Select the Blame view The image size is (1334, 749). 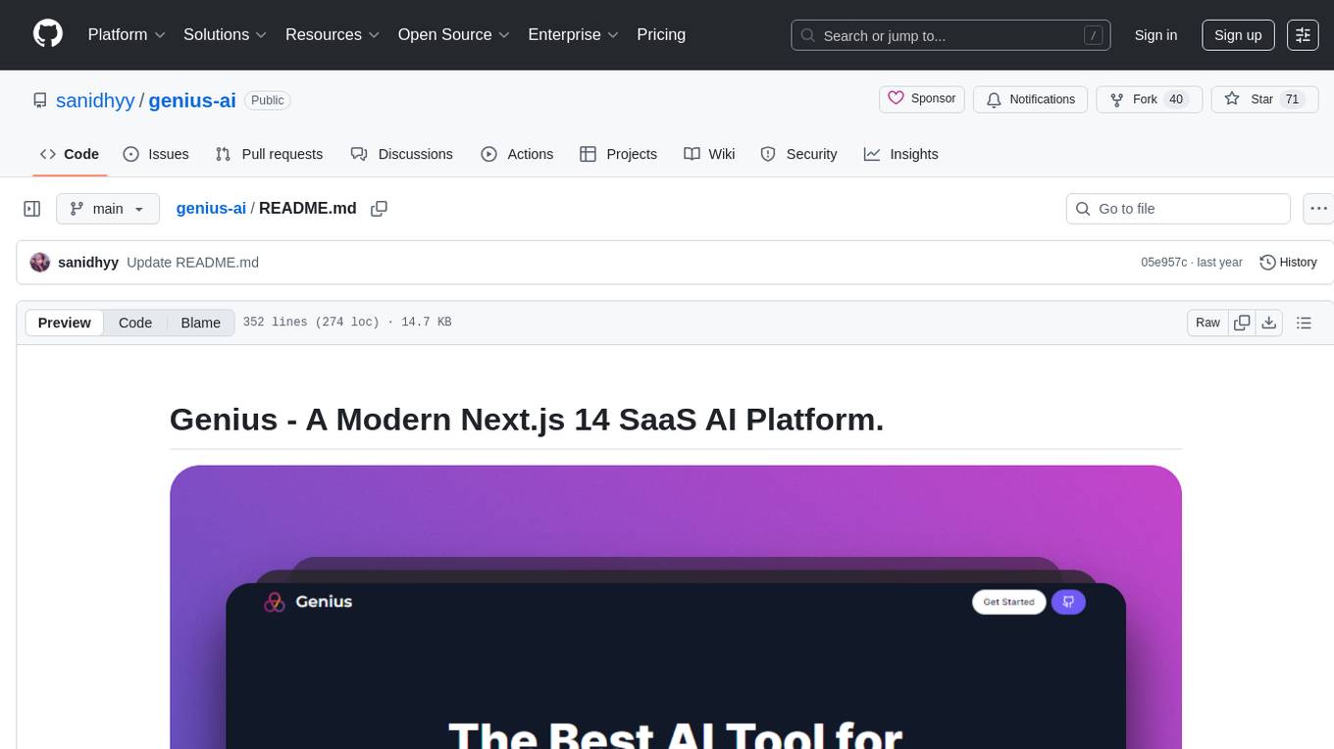200,323
